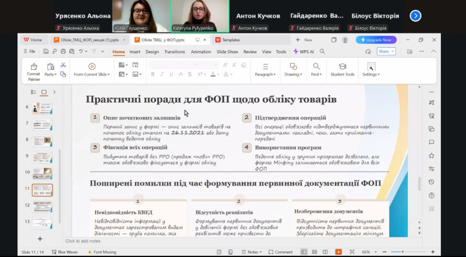Viewport: 466px width, 257px height.
Task: Open the Student Tools icon
Action: point(342,70)
